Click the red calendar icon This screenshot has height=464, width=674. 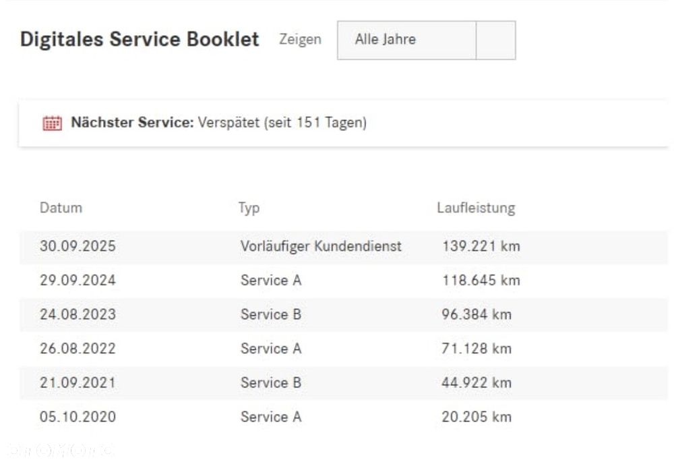53,123
